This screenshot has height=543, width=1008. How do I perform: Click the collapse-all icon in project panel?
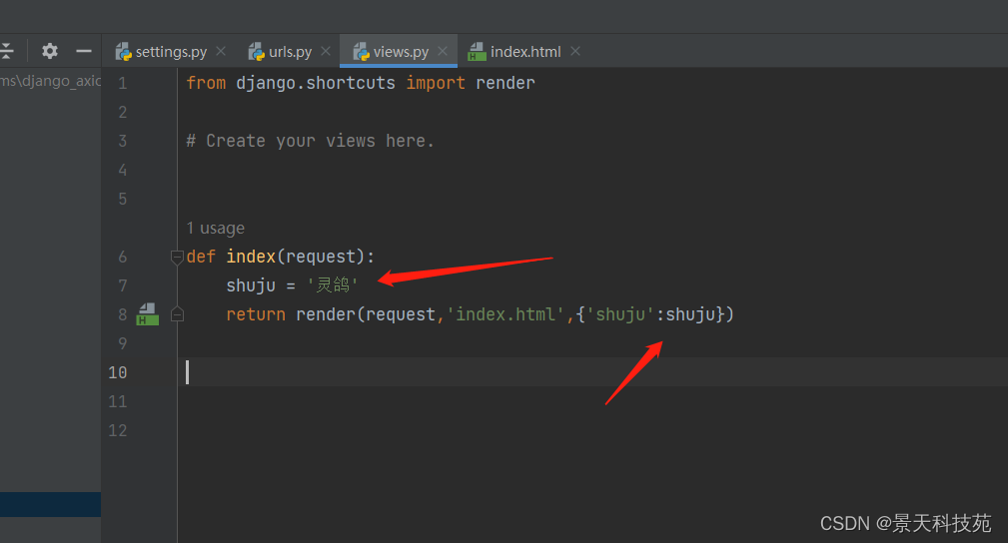(x=6, y=51)
